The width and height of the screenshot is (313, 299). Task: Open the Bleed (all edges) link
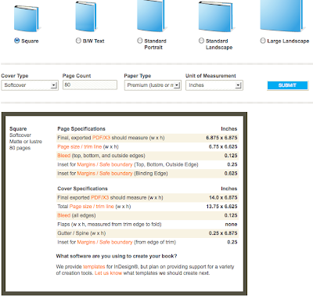pyautogui.click(x=64, y=215)
